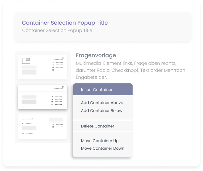Click the purple Container Selection Popup Title heading
Viewport: 203px width, 171px height.
(x=65, y=23)
